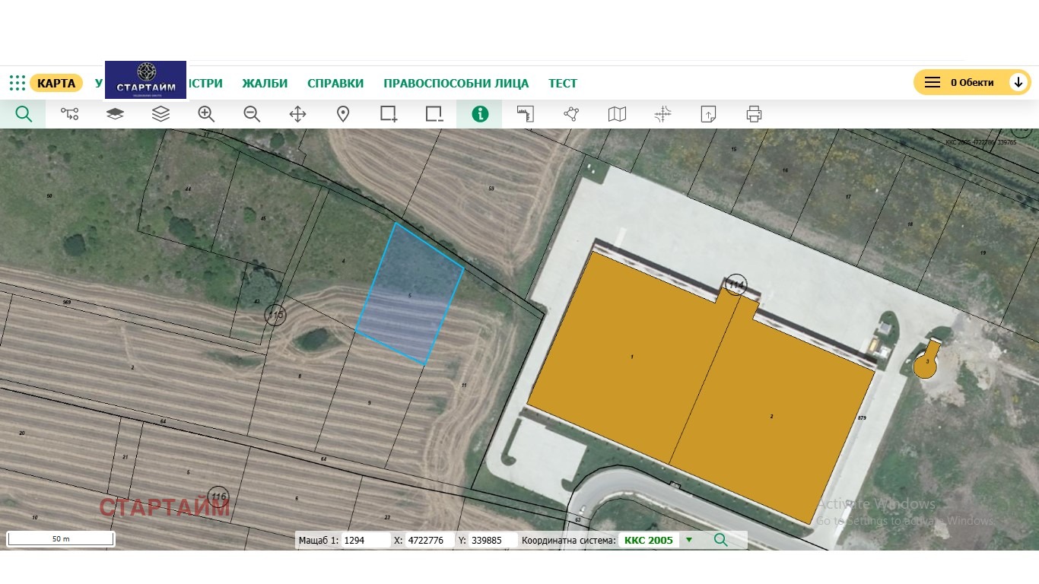Activate the remove rectangle selection tool
This screenshot has height=584, width=1039.
(434, 114)
